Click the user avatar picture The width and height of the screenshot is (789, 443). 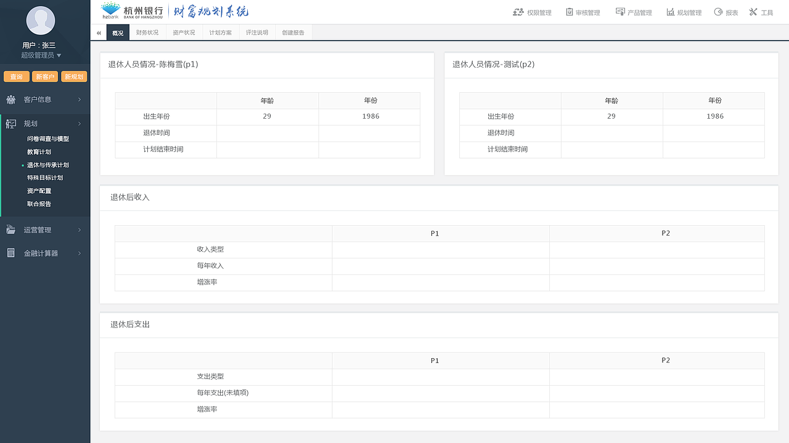(x=41, y=20)
